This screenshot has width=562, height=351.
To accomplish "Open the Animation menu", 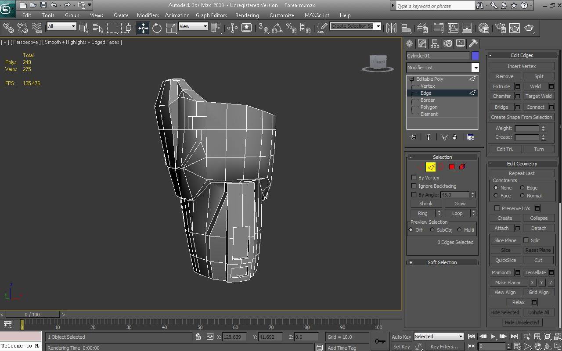I will (x=177, y=15).
